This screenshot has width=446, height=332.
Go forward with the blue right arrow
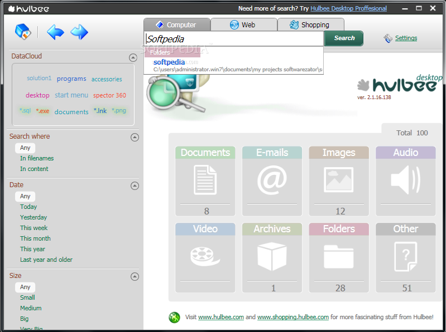(79, 32)
